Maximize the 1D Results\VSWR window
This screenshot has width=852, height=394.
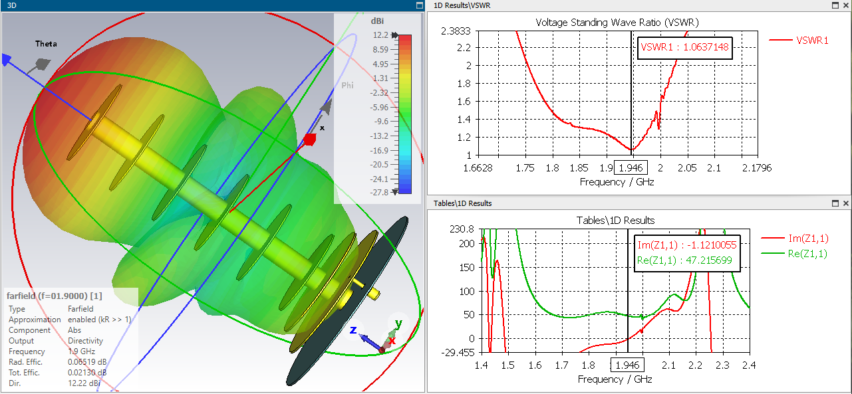835,5
